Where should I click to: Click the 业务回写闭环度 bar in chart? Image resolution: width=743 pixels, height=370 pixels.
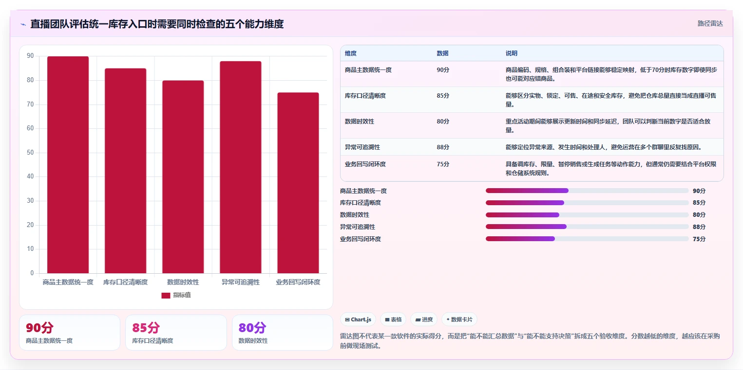pos(298,183)
